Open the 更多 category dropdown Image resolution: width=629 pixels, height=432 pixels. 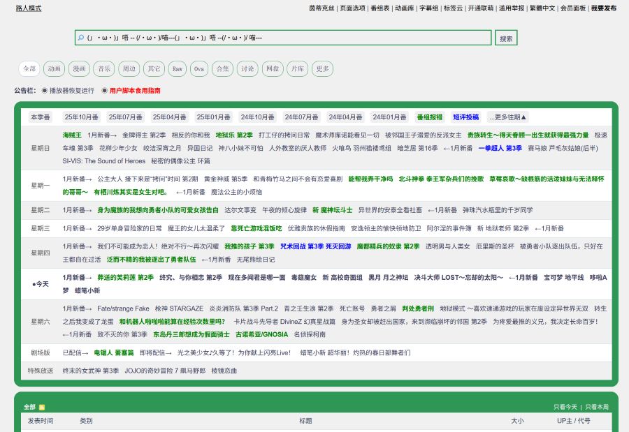322,69
